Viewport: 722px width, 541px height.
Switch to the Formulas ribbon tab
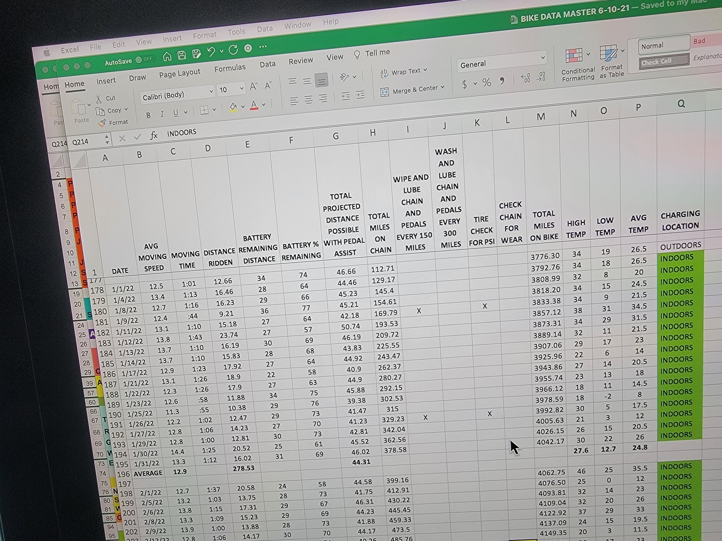(230, 68)
